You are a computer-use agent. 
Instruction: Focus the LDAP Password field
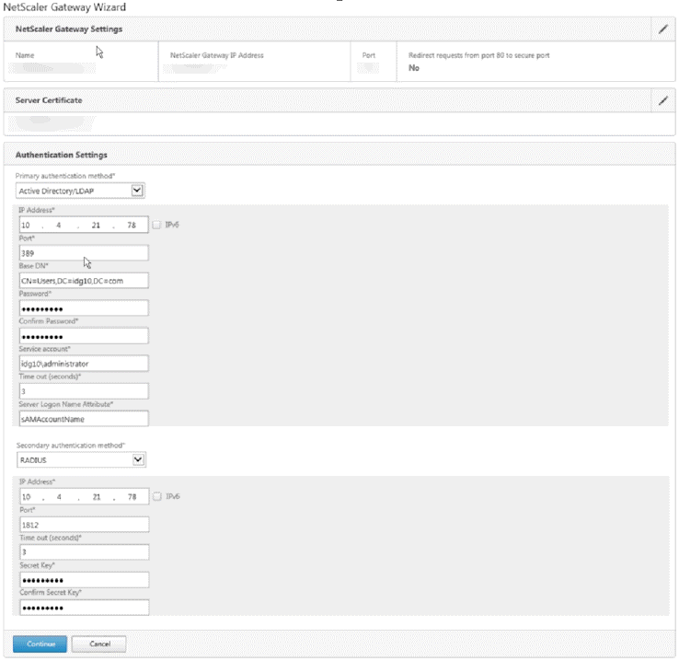click(x=82, y=308)
